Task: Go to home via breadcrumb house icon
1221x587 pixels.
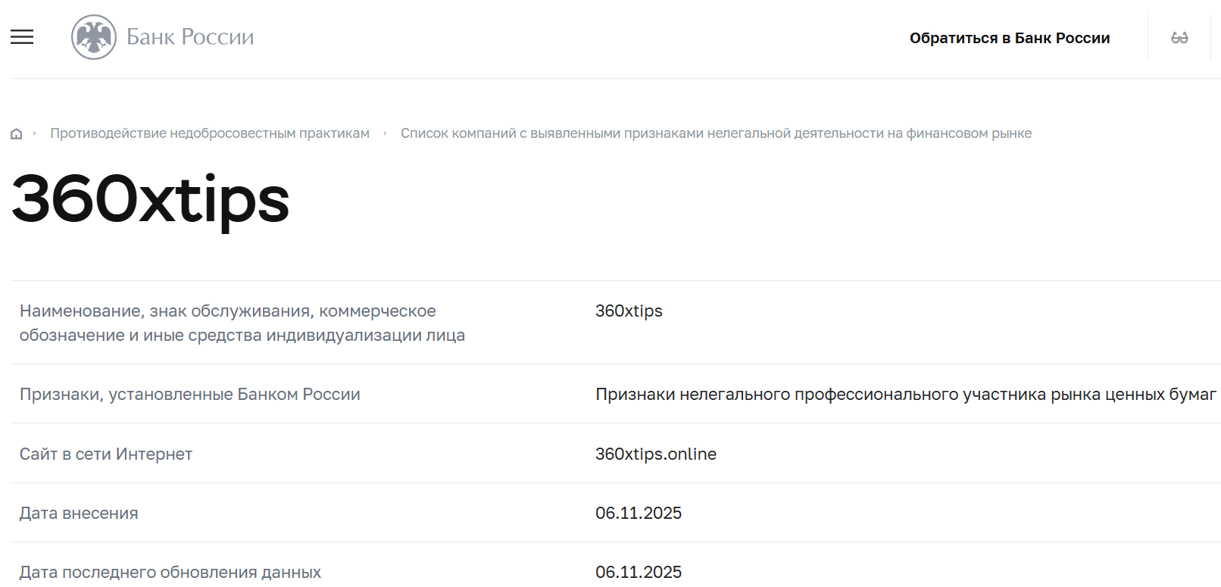Action: (x=16, y=134)
